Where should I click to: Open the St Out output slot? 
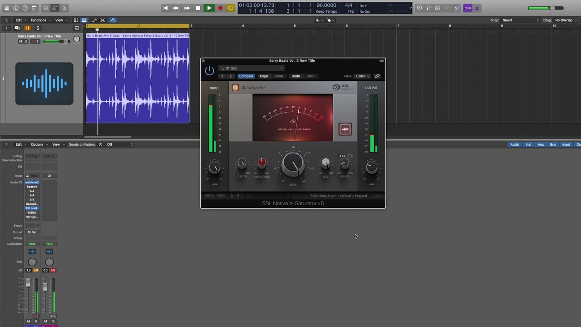click(x=32, y=232)
